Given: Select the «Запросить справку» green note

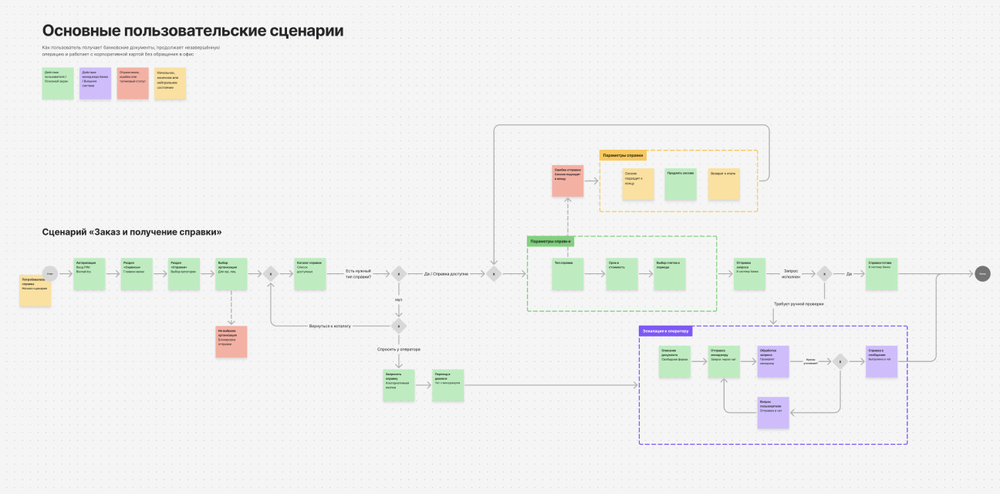Looking at the screenshot, I should [399, 385].
